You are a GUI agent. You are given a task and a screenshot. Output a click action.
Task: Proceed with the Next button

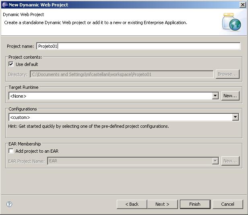pos(162,204)
